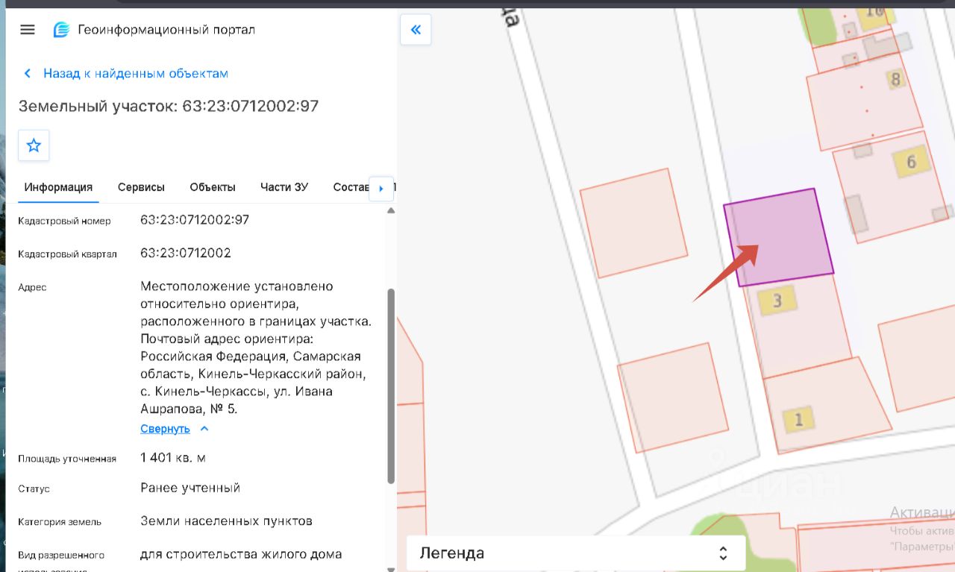This screenshot has width=955, height=572.
Task: Click the Геоинформационный портал logo
Action: point(60,30)
